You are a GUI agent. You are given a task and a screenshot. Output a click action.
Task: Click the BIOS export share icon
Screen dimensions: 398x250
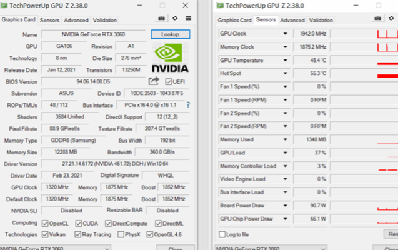154,81
